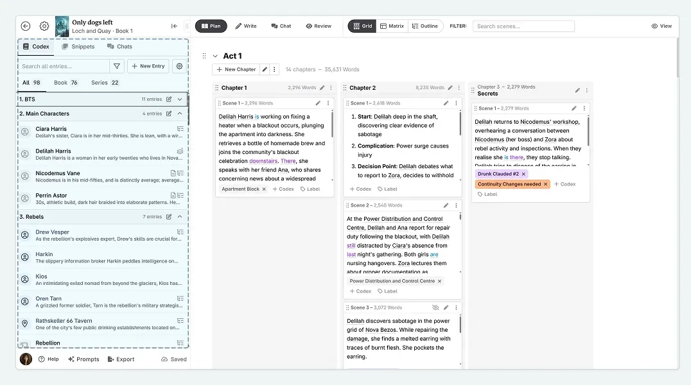Click the Search scenes input field

[523, 26]
